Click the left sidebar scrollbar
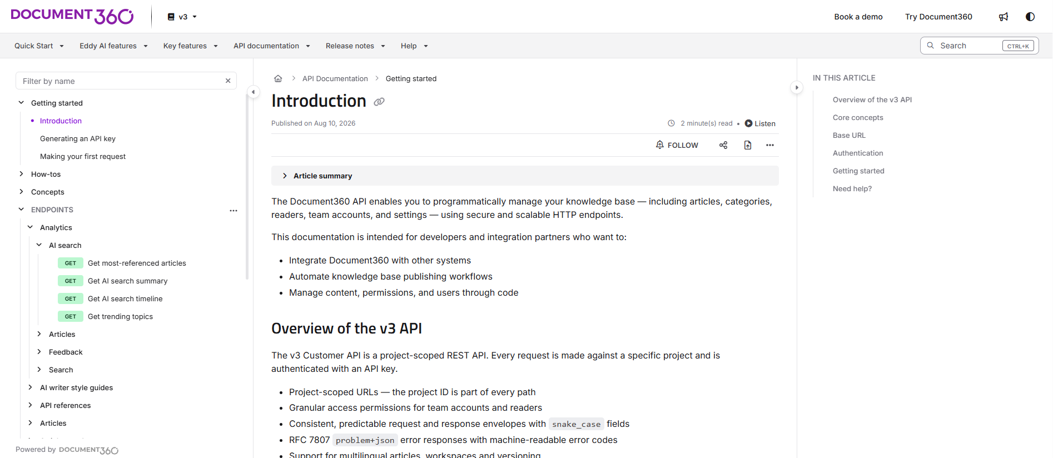Screen dimensions: 1053x458 pos(247,186)
